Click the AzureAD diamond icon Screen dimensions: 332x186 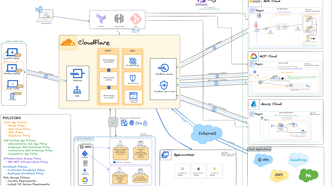(85, 154)
